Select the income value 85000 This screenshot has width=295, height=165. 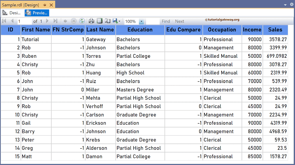(x=252, y=157)
